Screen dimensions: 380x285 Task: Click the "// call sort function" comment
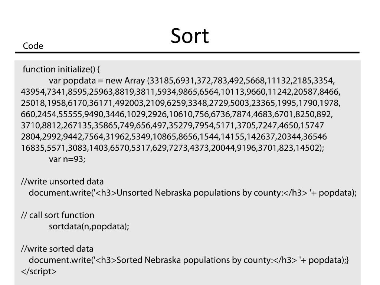tap(58, 215)
